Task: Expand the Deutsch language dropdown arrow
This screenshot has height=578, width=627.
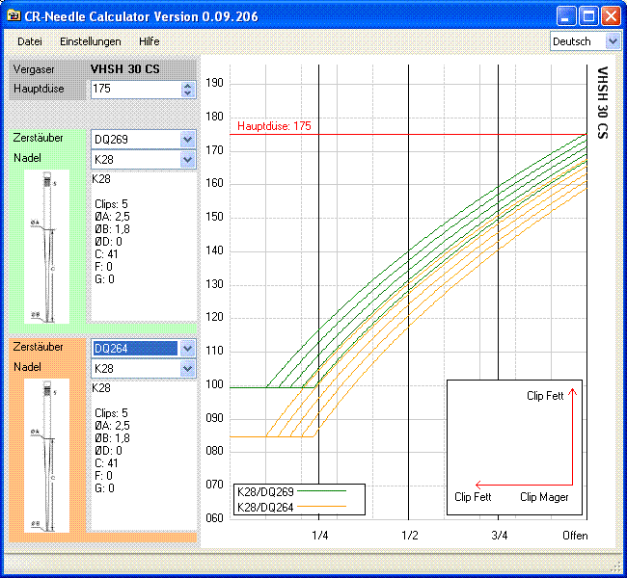Action: pos(613,41)
